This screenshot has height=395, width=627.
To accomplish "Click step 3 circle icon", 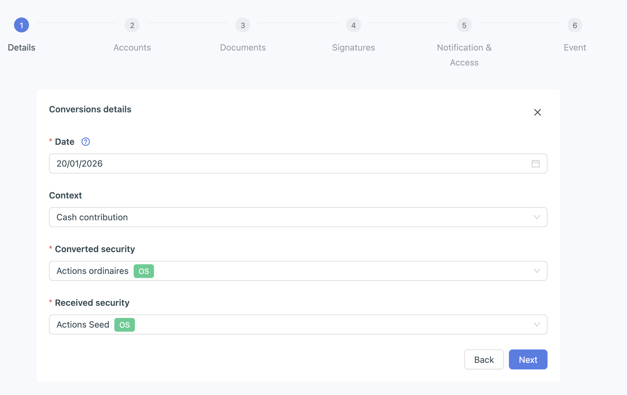I will coord(243,25).
